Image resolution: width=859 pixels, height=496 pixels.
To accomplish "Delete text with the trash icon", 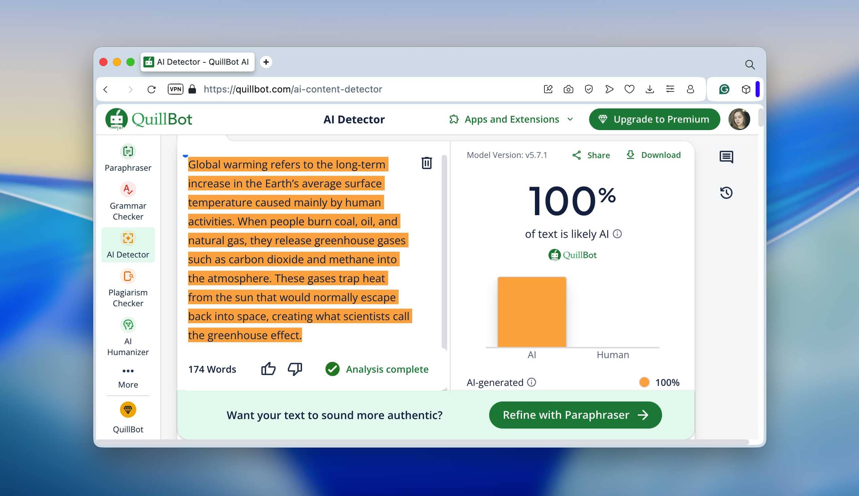I will coord(426,163).
